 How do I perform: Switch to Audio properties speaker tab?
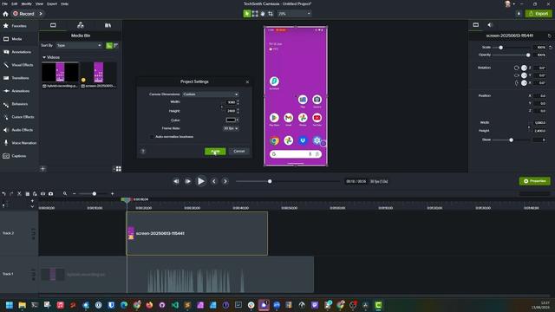coord(490,25)
